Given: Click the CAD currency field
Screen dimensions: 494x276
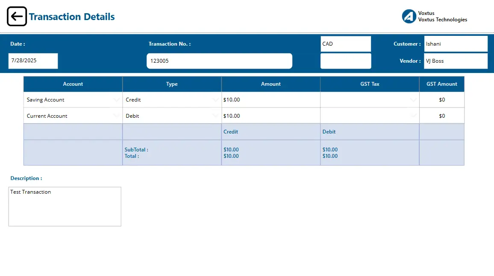Looking at the screenshot, I should tap(346, 44).
